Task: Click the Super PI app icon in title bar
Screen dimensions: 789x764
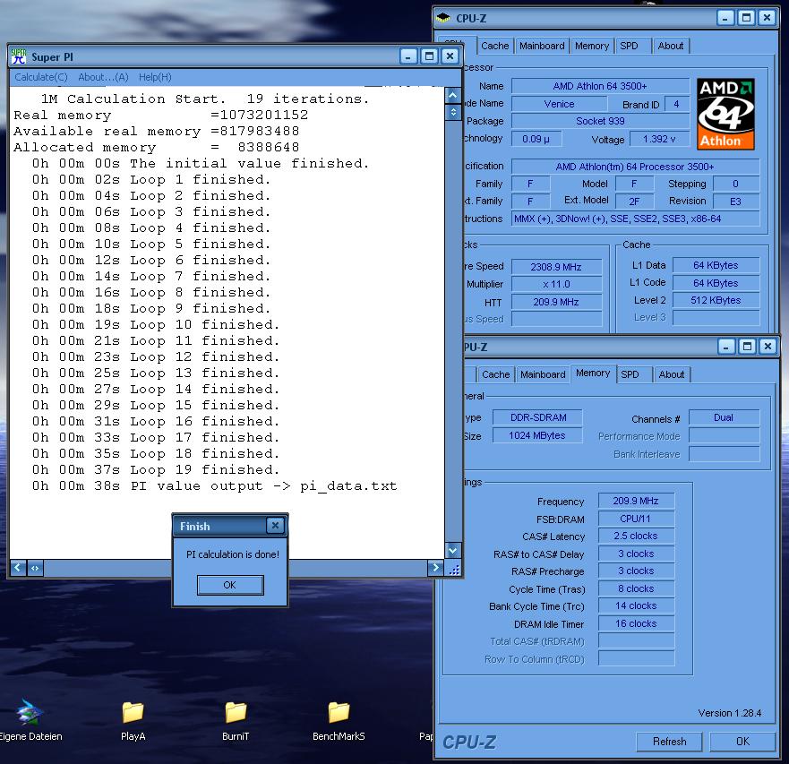Action: 19,56
